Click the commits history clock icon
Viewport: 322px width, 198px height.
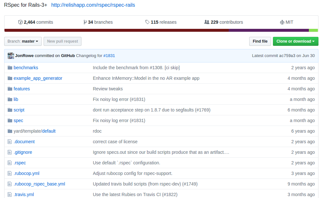click(x=20, y=22)
